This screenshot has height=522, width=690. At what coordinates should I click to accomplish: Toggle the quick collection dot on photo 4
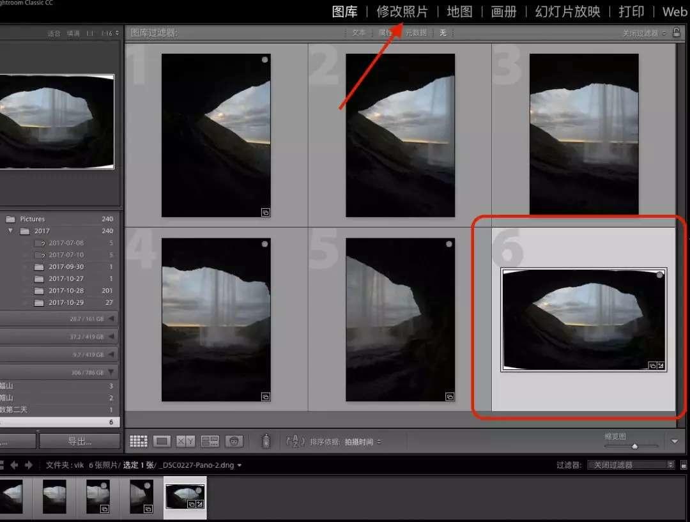(x=264, y=244)
